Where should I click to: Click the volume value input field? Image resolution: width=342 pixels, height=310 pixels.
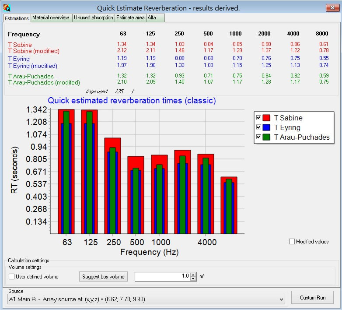[163, 277]
